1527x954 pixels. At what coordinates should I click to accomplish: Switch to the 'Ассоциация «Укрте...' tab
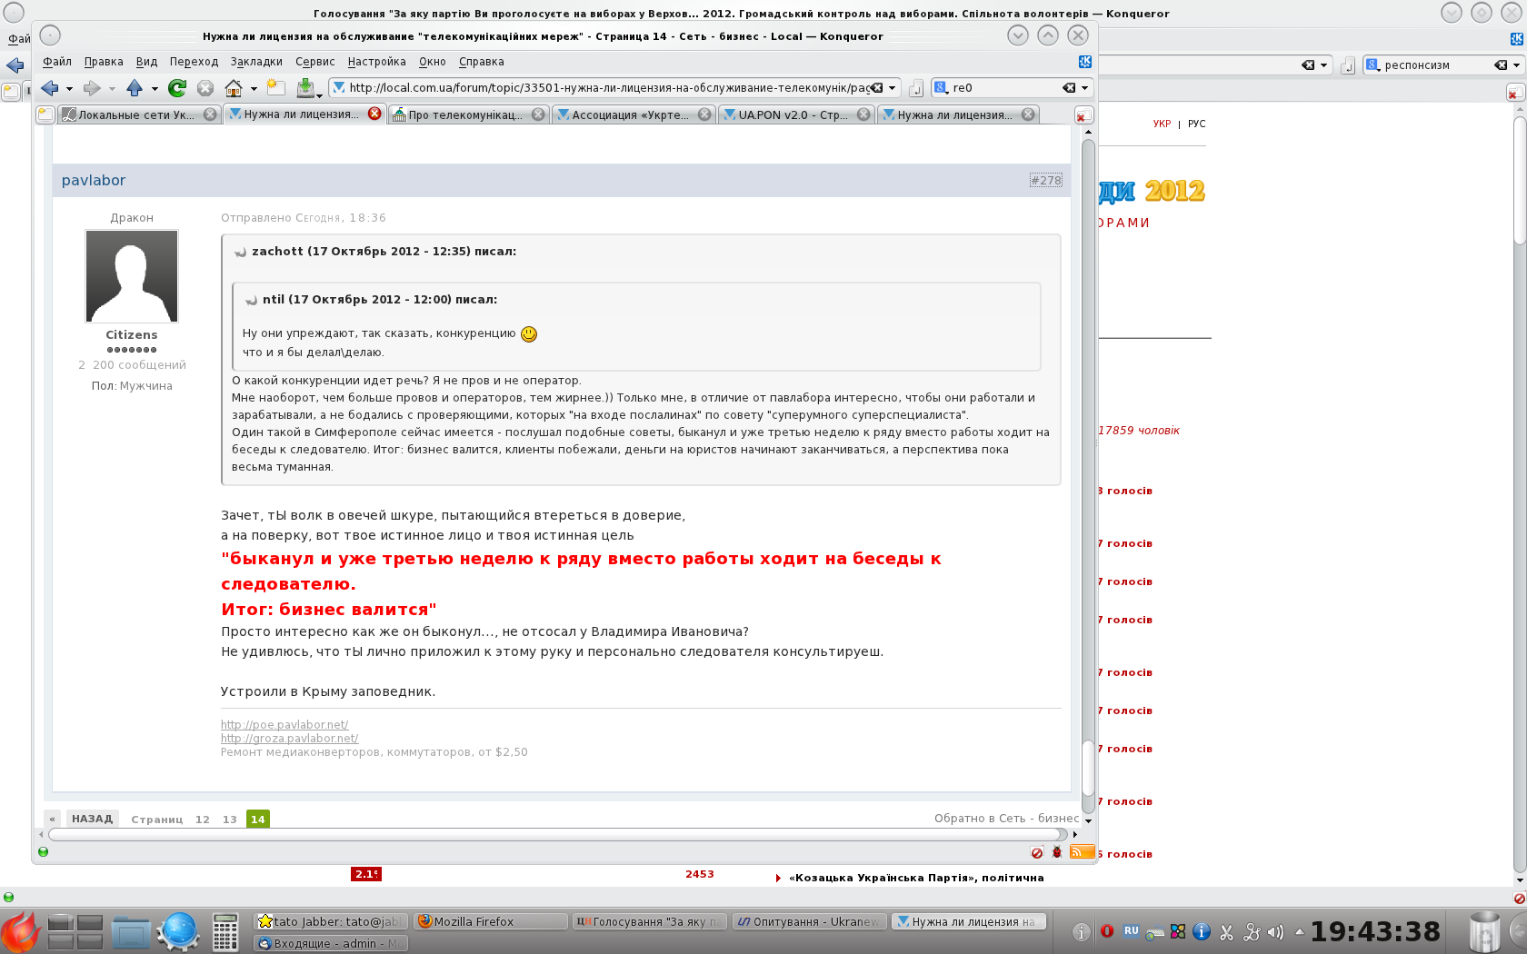pyautogui.click(x=634, y=114)
